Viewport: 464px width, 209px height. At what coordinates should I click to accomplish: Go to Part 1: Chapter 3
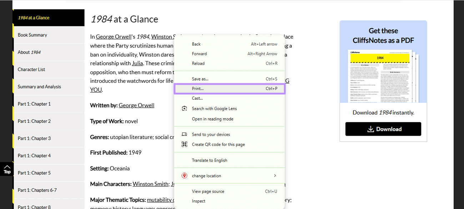(x=34, y=138)
